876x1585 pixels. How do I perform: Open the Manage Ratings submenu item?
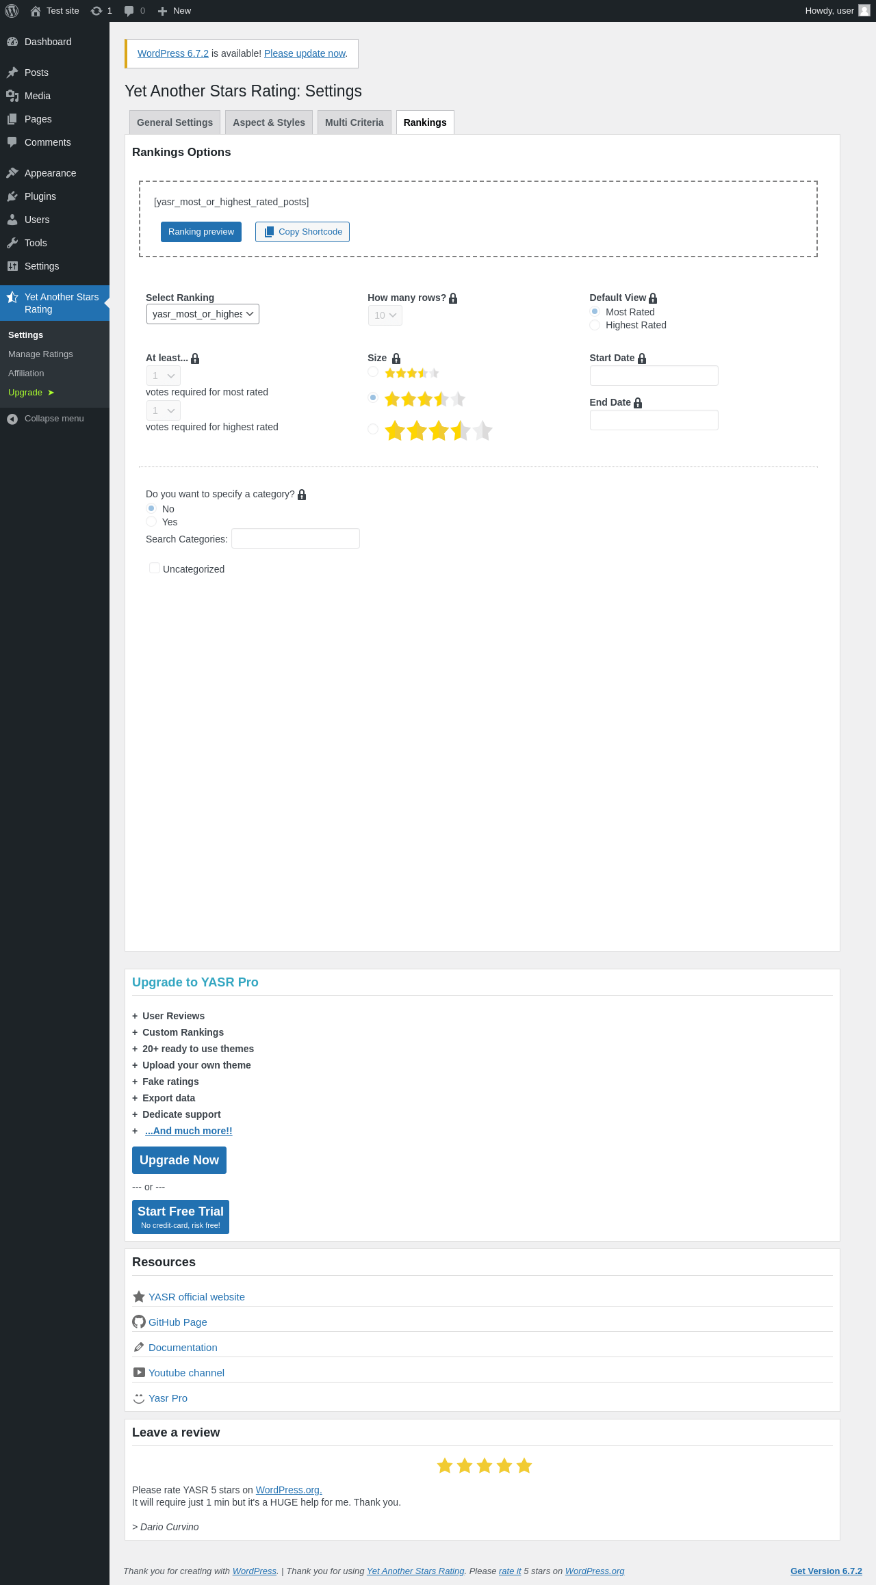point(40,354)
